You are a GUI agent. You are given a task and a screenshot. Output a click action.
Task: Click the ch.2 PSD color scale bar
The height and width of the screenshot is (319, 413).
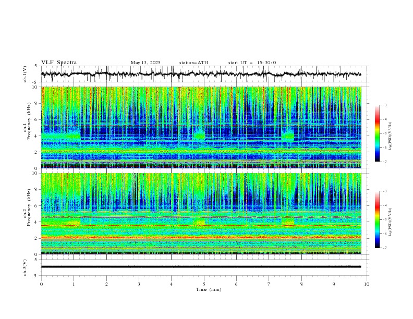pos(378,219)
